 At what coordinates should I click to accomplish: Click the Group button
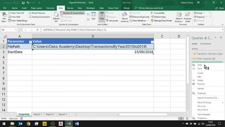pos(198,13)
